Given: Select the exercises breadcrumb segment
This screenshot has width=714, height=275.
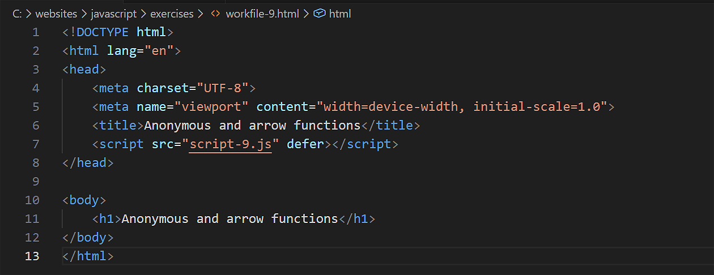Looking at the screenshot, I should [x=172, y=14].
